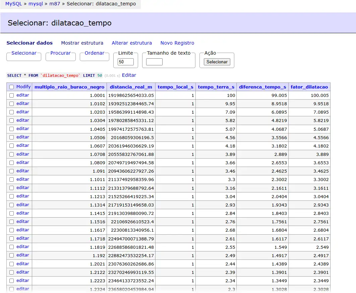This screenshot has width=356, height=293.
Task: Open editar for row 1.0203
Action: tap(23, 112)
